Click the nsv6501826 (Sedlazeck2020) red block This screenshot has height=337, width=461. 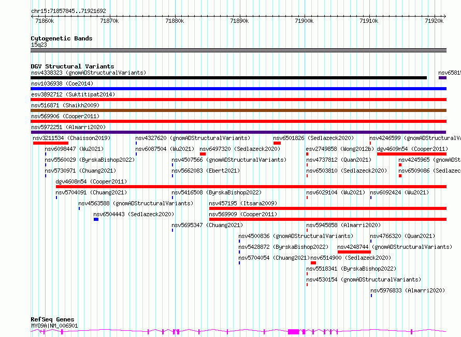pos(277,143)
